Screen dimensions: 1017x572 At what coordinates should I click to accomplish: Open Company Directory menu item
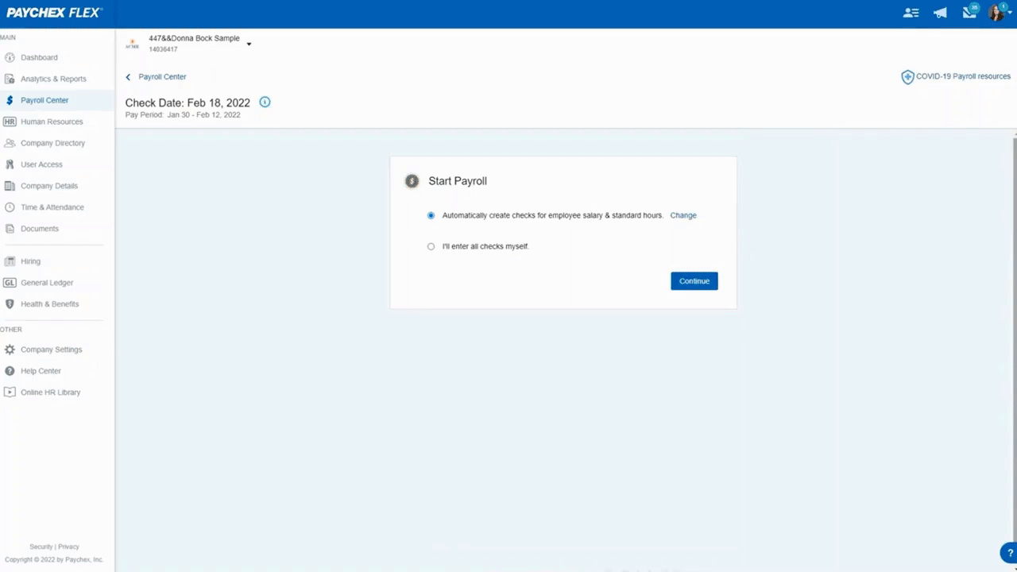[x=52, y=143]
